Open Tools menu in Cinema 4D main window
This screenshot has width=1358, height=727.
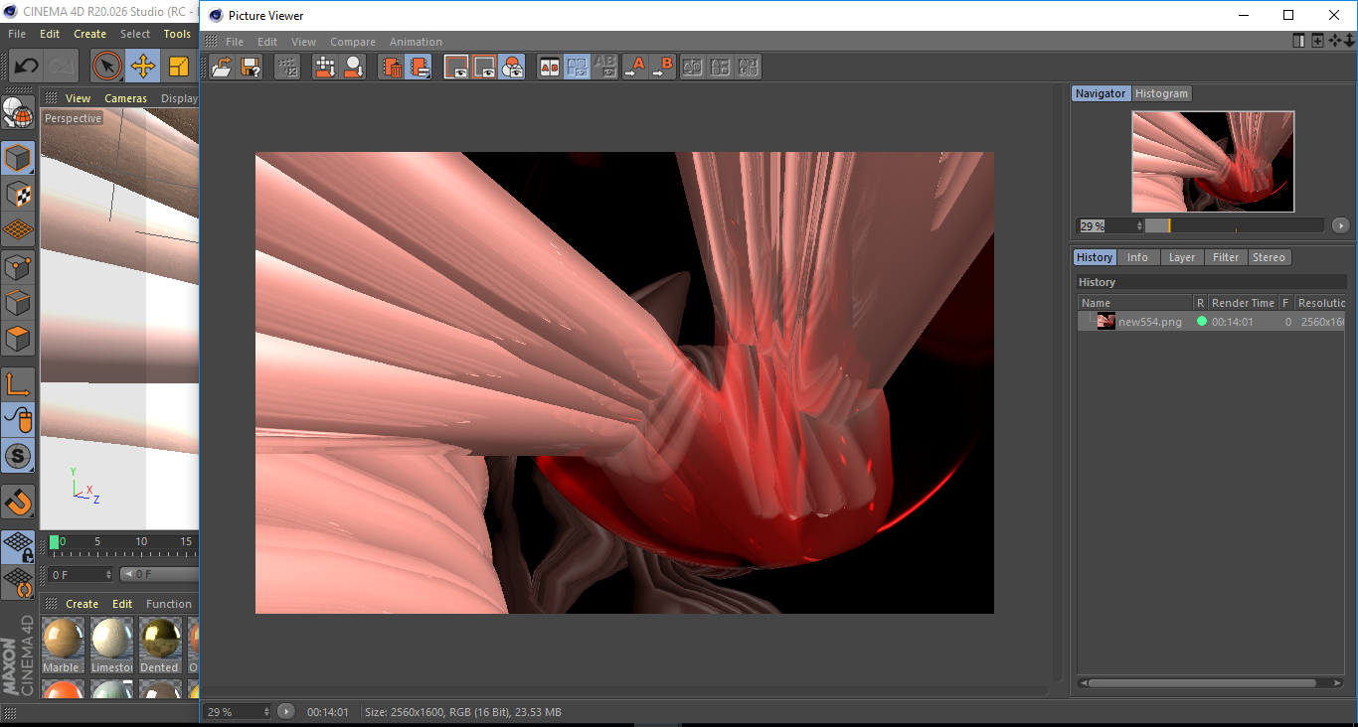pos(177,34)
